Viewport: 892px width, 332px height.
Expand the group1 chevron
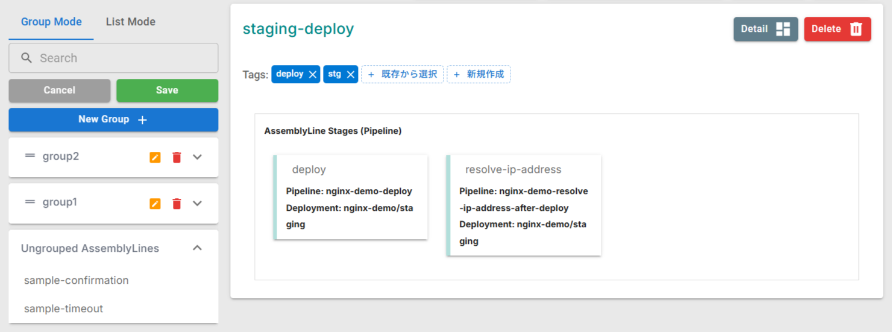[x=197, y=204]
